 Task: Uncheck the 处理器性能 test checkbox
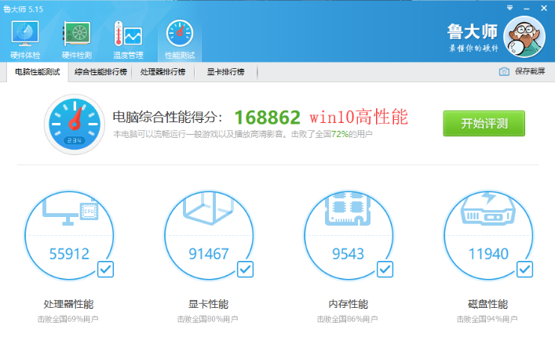[105, 269]
